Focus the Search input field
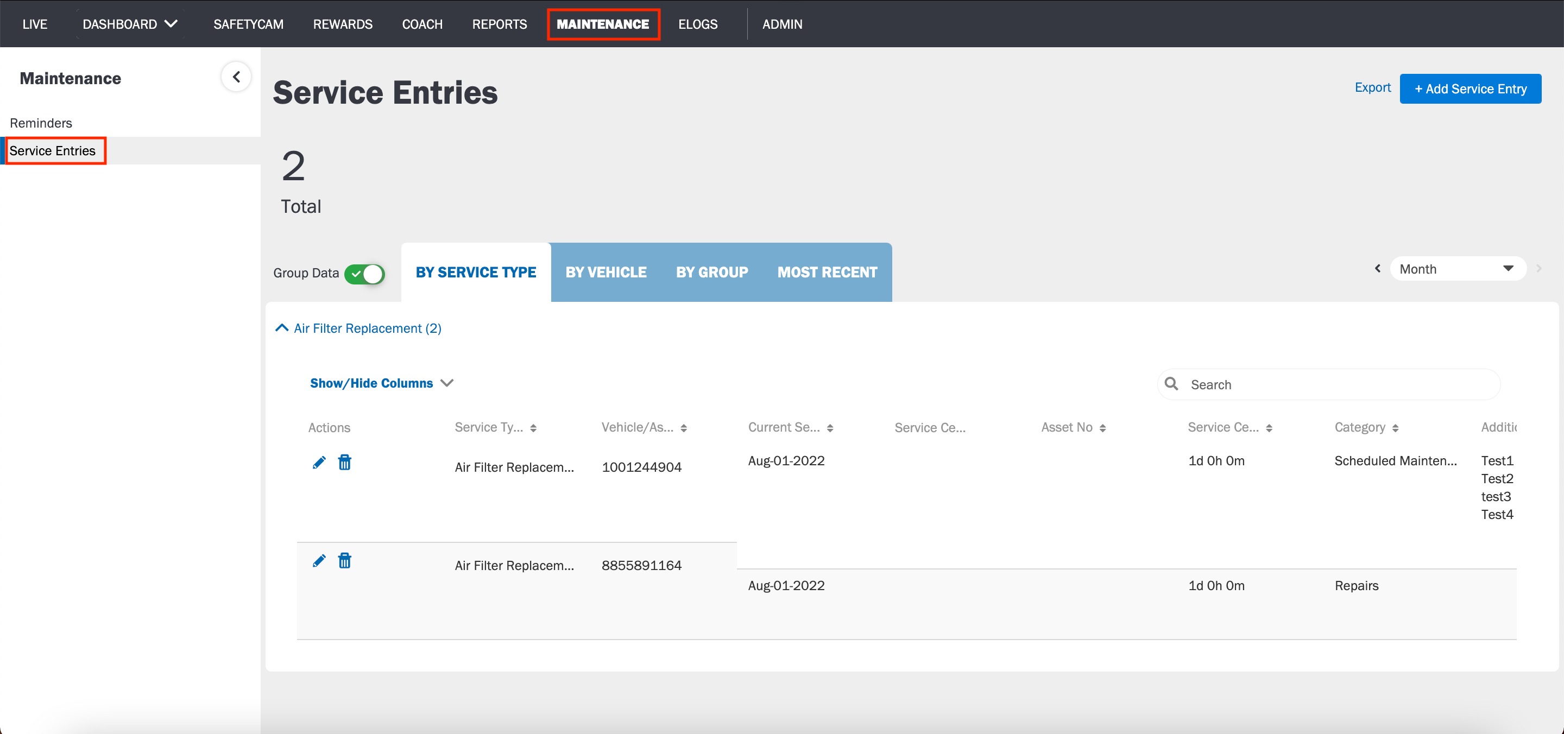 pos(1328,384)
